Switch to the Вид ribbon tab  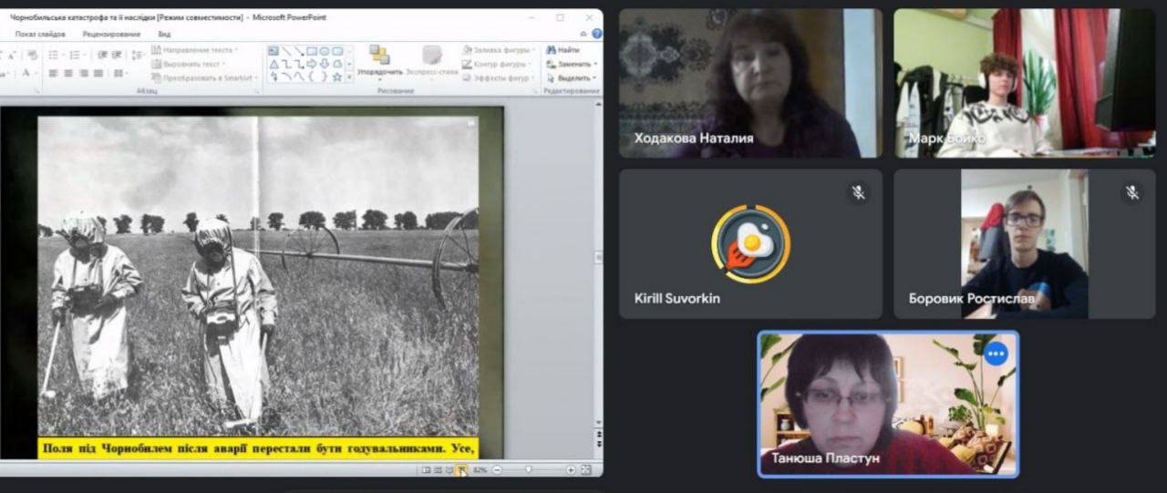pyautogui.click(x=164, y=34)
